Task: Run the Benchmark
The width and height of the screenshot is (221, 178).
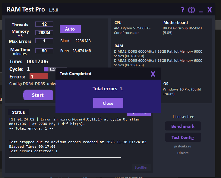Action: (x=183, y=126)
